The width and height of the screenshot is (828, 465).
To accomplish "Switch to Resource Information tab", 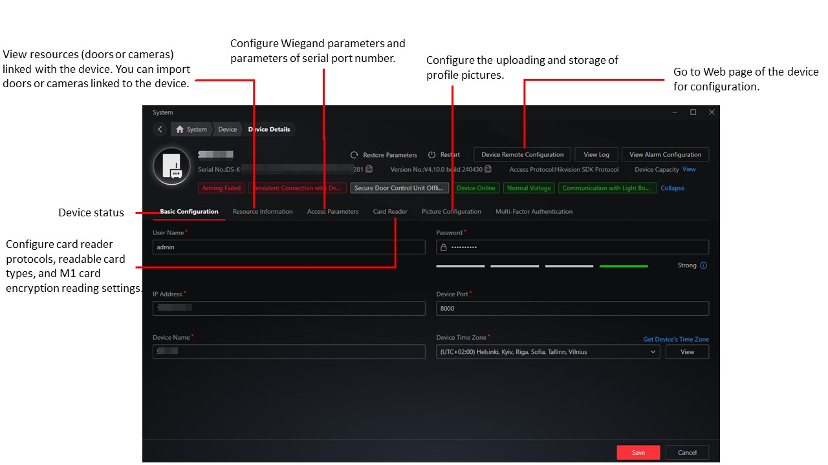I will [263, 212].
